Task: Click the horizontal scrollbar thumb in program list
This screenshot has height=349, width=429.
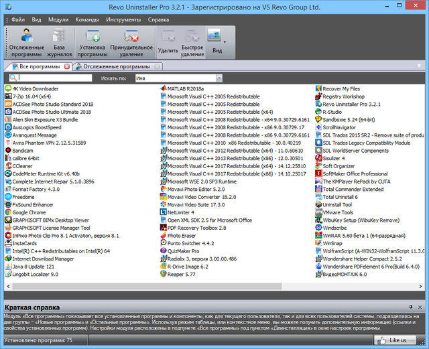Action: pyautogui.click(x=147, y=286)
